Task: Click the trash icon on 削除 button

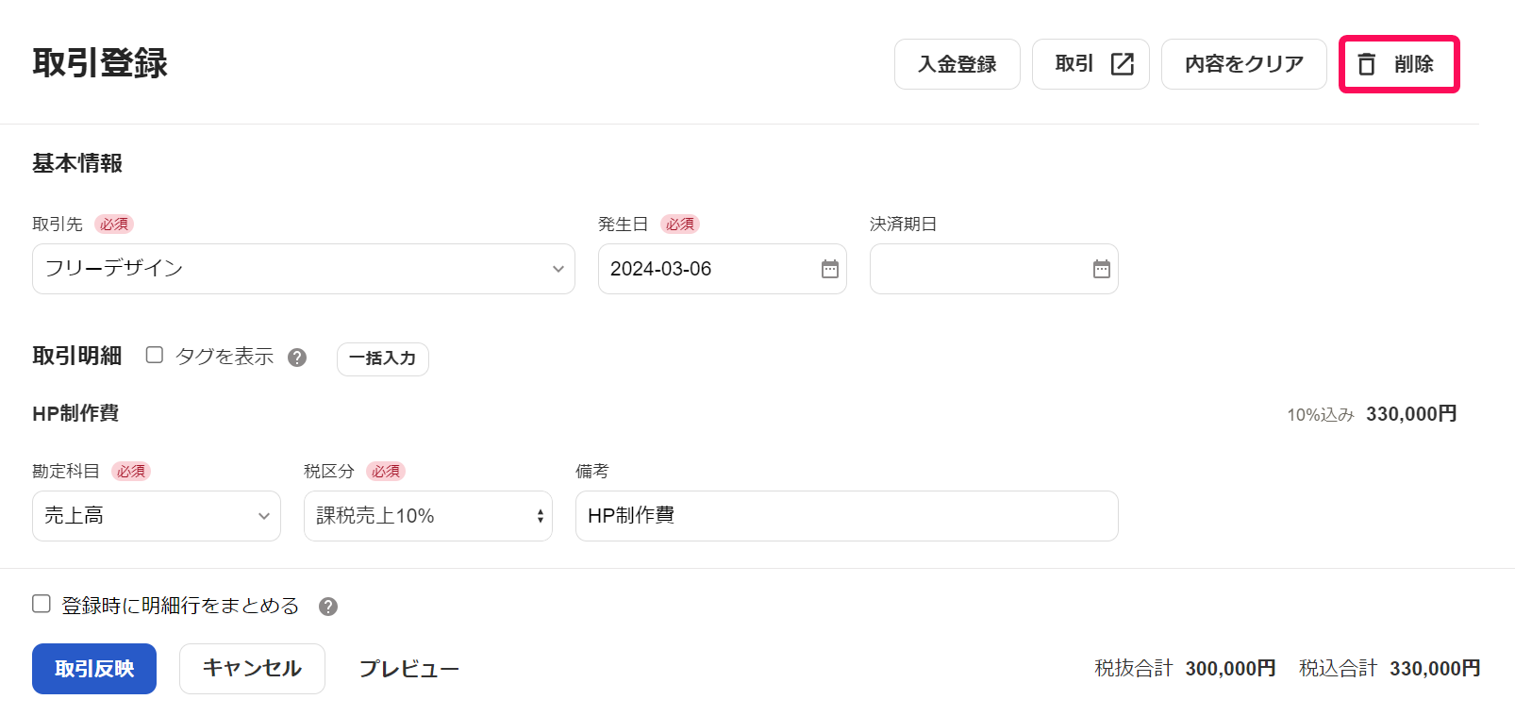Action: [1366, 64]
